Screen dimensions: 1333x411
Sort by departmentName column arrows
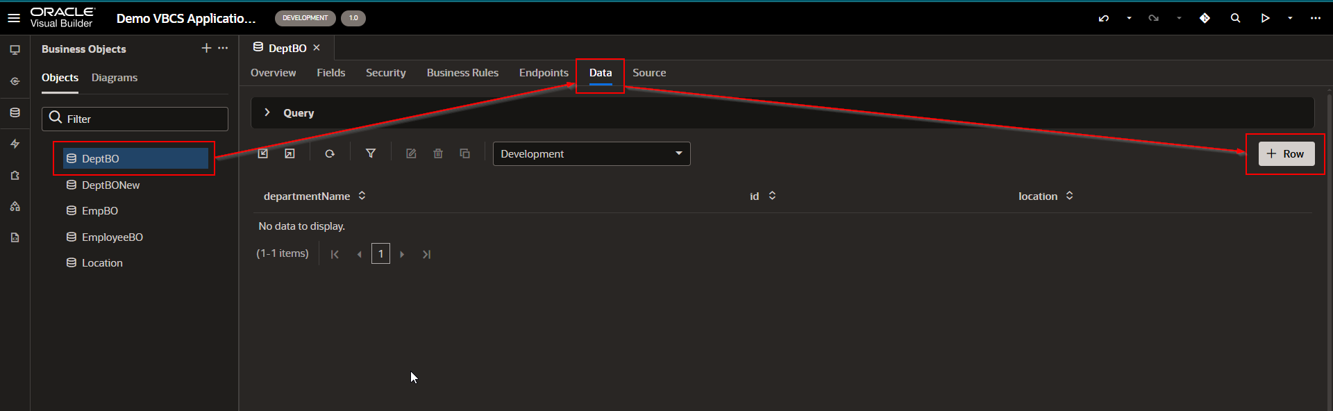click(362, 196)
